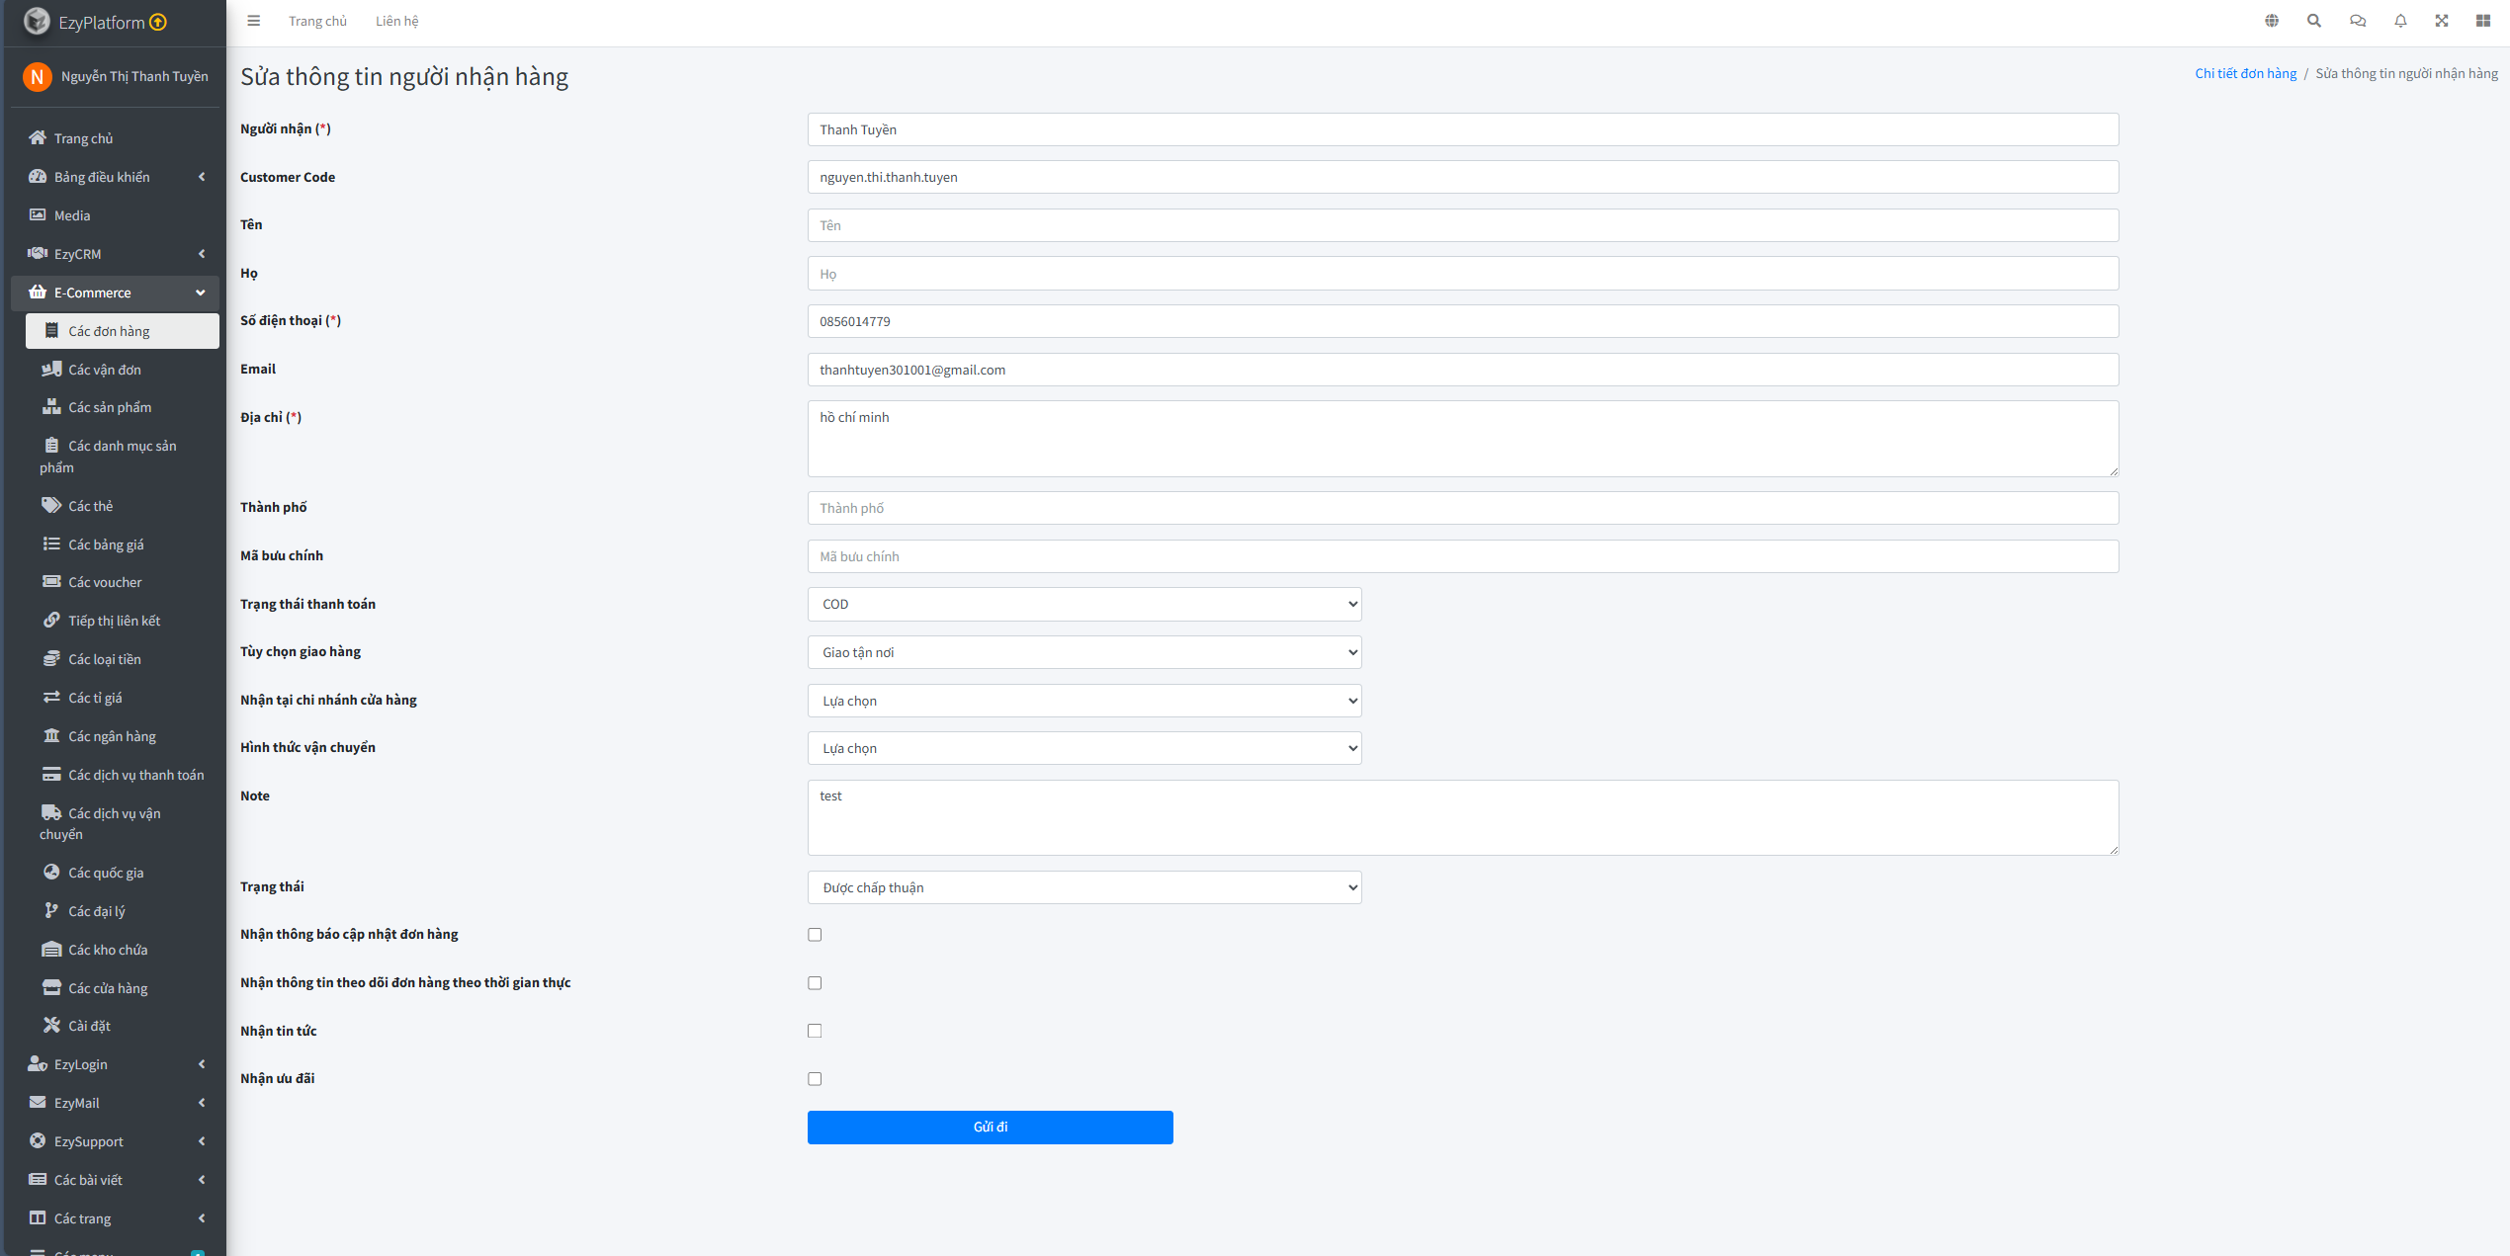Open Tùy chọn giao hàng dropdown

pyautogui.click(x=1083, y=652)
